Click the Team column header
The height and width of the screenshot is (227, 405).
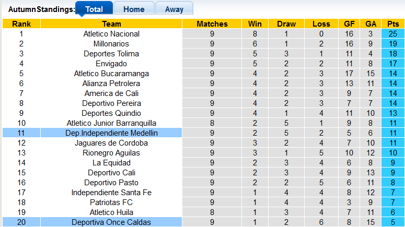pyautogui.click(x=111, y=24)
